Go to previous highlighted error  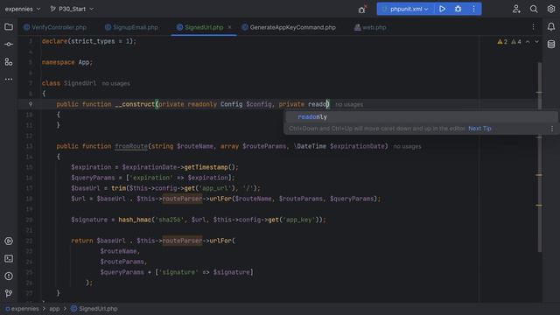tap(528, 42)
